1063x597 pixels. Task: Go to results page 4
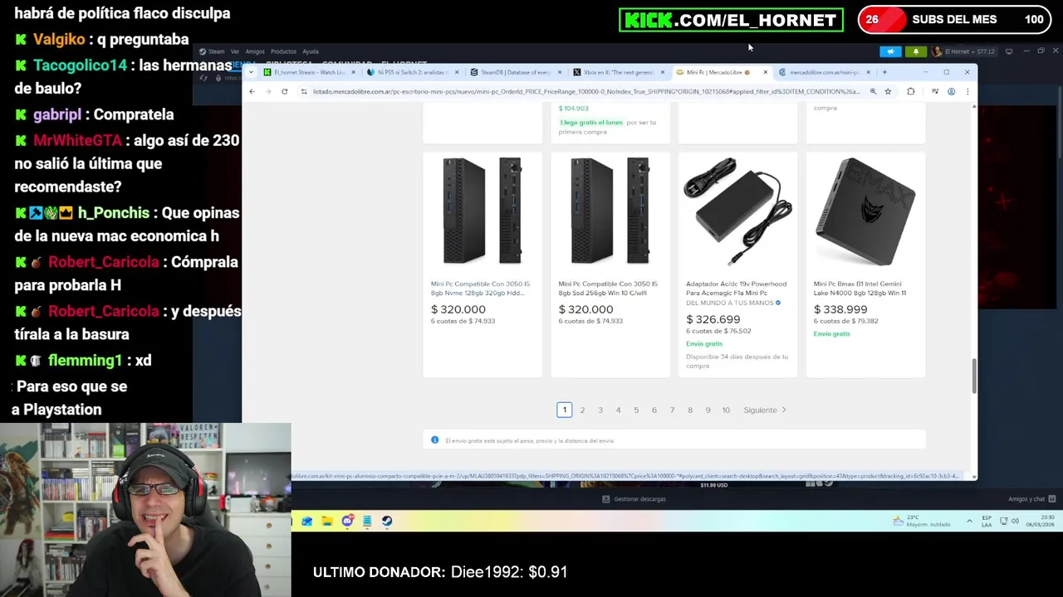point(618,410)
